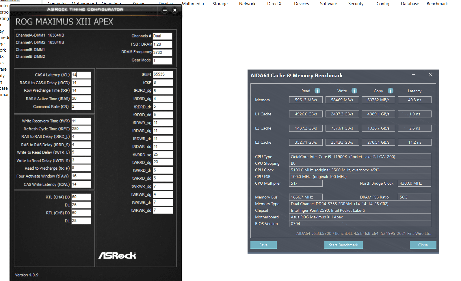
Task: Click the ASRock logo in the configurator
Action: tap(117, 255)
